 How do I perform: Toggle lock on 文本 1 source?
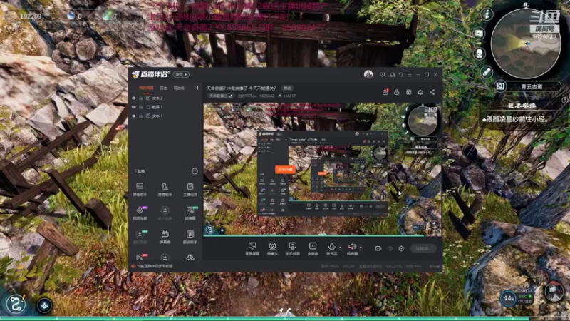(140, 116)
